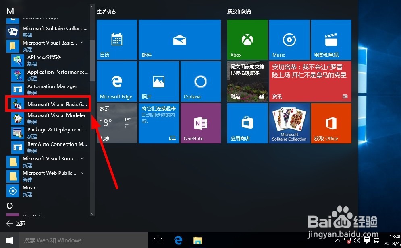Open the Xbox tile
Screen dimensions: 401x248
[247, 40]
